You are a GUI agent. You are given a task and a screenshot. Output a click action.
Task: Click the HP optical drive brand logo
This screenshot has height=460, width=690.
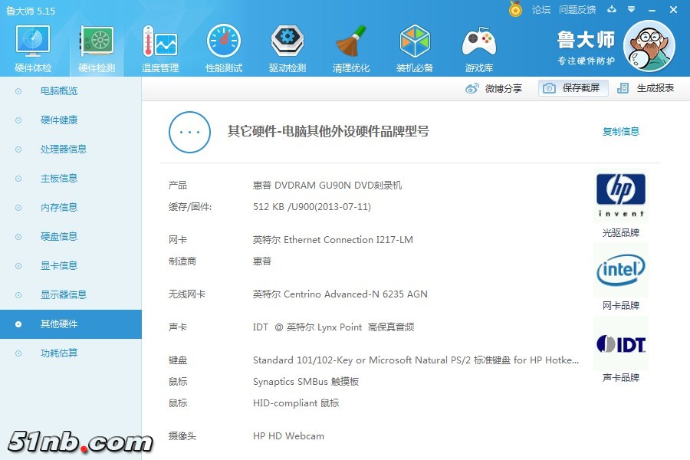pos(620,195)
